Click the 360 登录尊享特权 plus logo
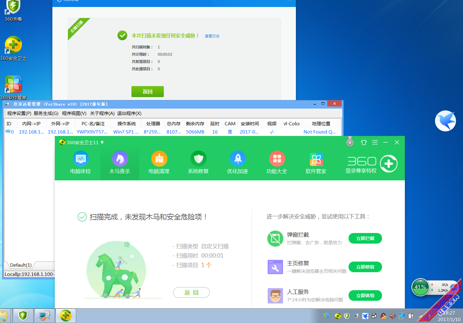The width and height of the screenshot is (463, 323). click(389, 164)
